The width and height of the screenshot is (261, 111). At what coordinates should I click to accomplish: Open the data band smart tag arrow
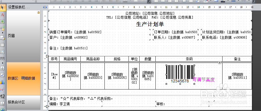tap(220, 63)
